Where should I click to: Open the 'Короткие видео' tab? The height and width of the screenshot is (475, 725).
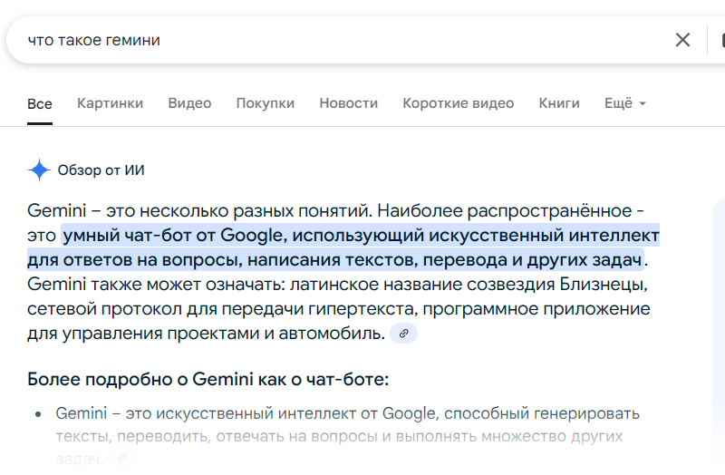(458, 103)
